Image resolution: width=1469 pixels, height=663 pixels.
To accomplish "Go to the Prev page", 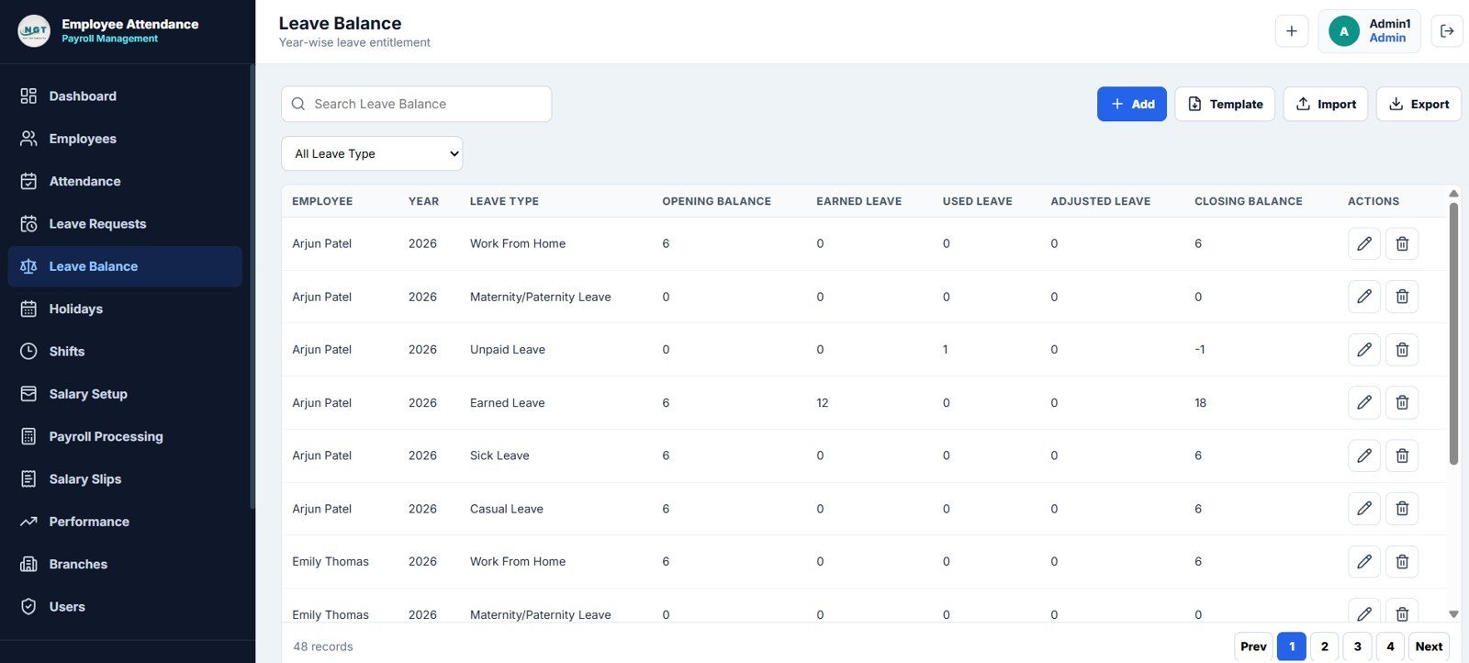I will tap(1253, 646).
